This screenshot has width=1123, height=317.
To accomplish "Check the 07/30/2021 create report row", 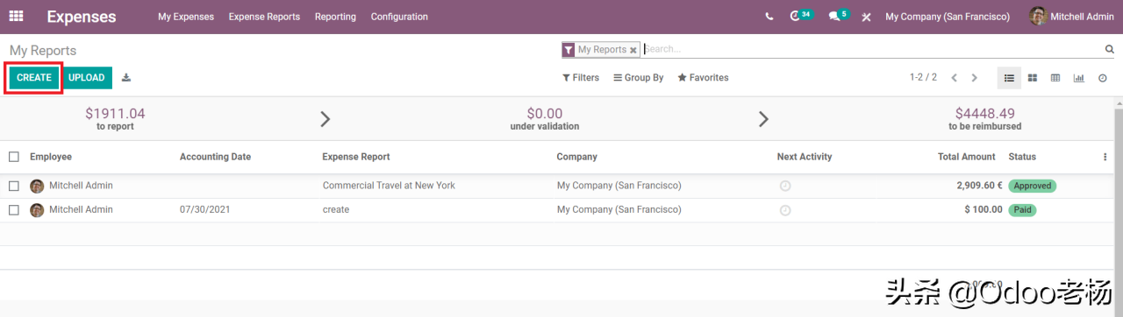I will coord(14,210).
